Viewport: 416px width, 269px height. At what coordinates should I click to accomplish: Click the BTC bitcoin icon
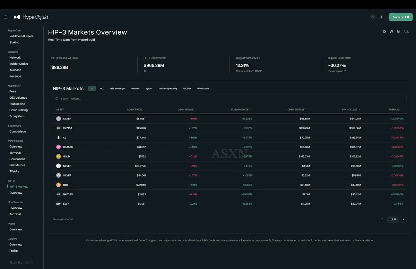click(58, 185)
